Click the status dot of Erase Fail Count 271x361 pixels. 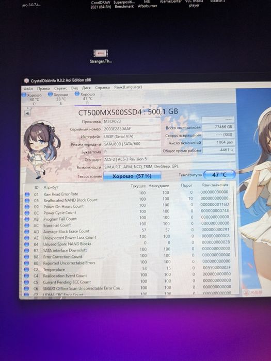click(27, 225)
